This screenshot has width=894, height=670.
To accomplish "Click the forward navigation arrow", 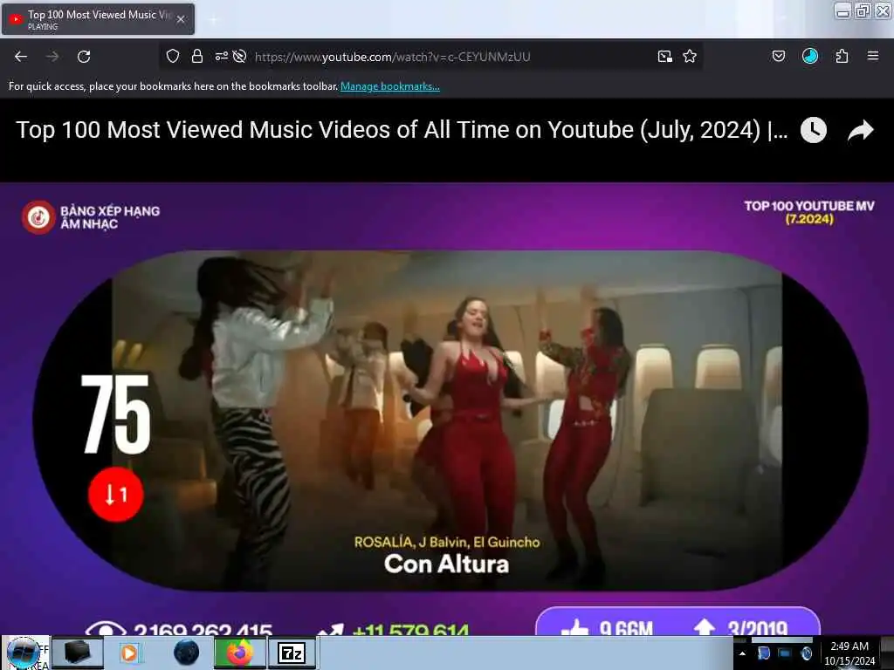I will coord(52,57).
